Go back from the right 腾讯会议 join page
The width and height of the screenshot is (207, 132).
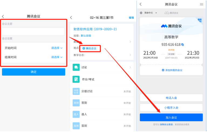click(x=141, y=4)
